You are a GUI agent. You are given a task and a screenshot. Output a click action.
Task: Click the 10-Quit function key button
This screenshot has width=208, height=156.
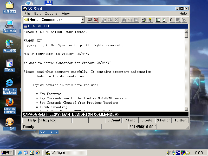(180, 120)
